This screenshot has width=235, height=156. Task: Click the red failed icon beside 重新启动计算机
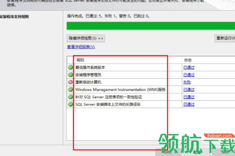click(70, 82)
